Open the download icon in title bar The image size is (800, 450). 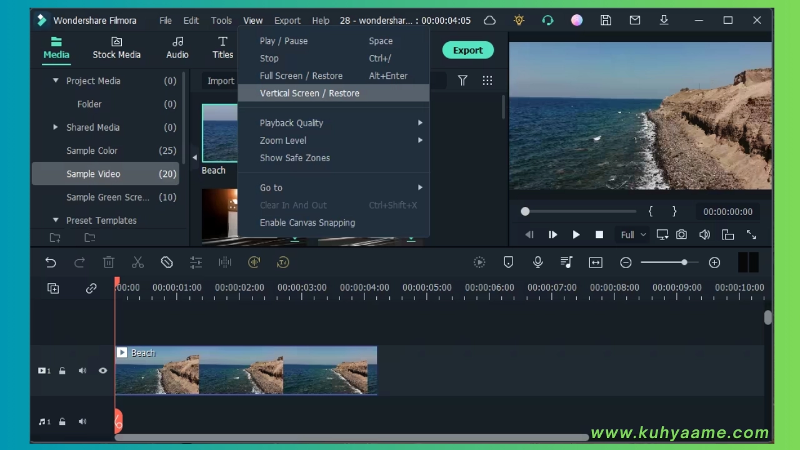pos(664,20)
